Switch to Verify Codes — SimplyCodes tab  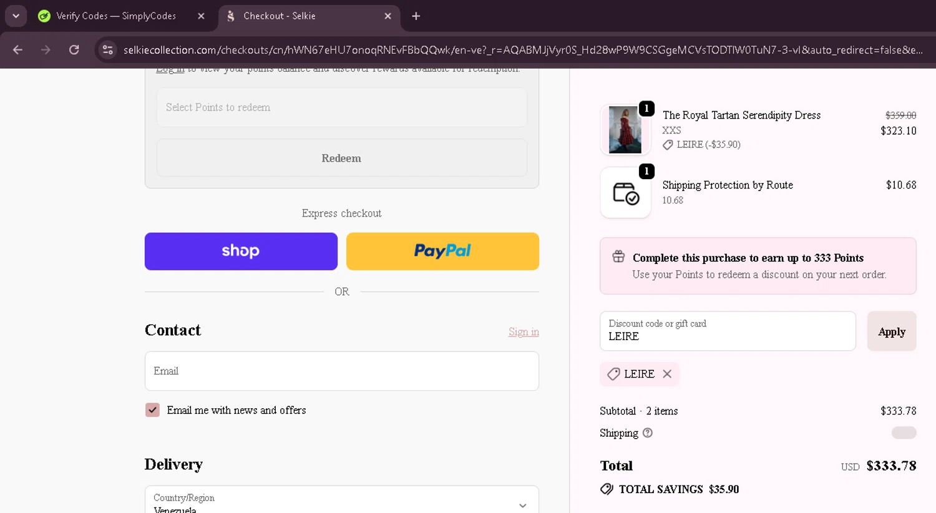point(116,16)
